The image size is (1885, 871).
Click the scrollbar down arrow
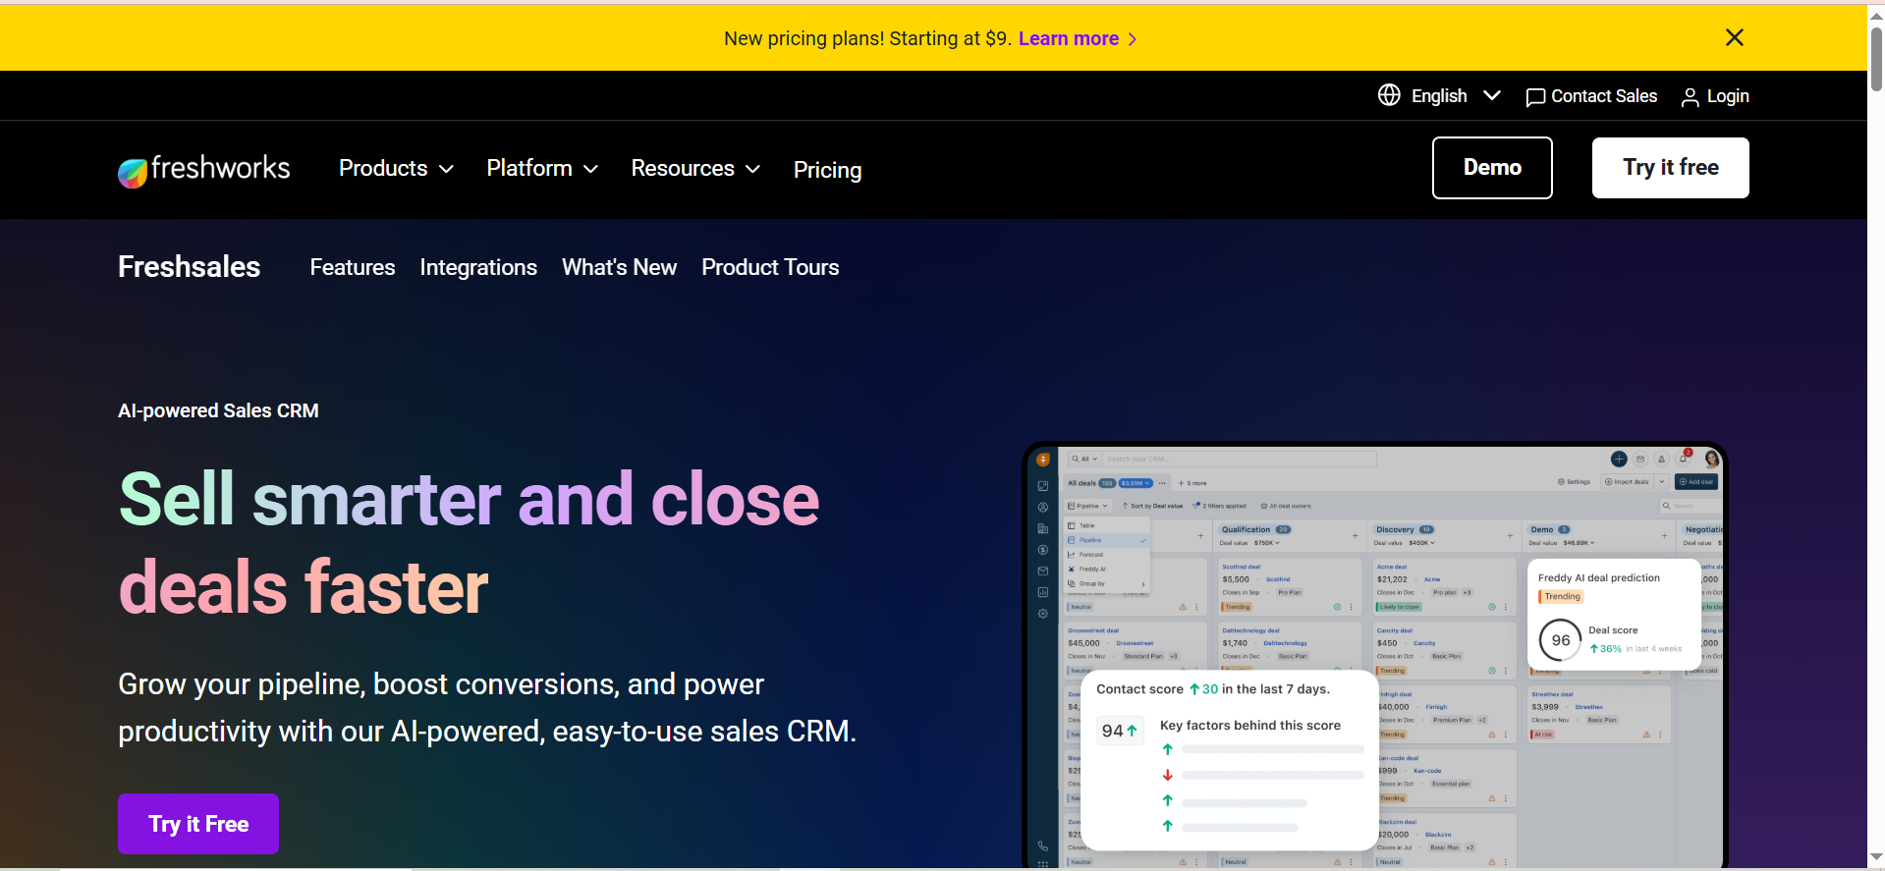(x=1876, y=857)
